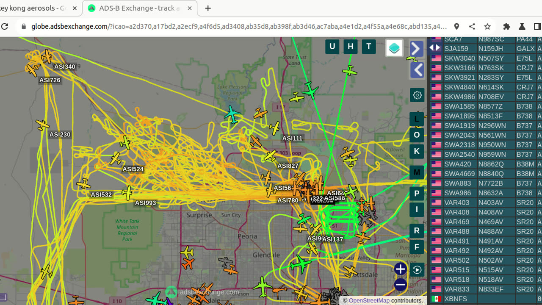Open the OpenStreetMap contributors link
Viewport: 542px width, 305px height.
click(369, 300)
